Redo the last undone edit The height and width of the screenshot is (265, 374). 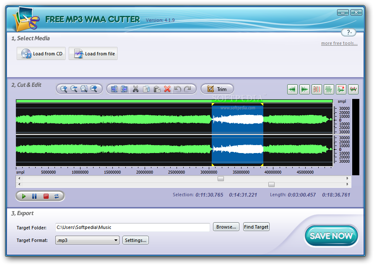click(x=188, y=89)
